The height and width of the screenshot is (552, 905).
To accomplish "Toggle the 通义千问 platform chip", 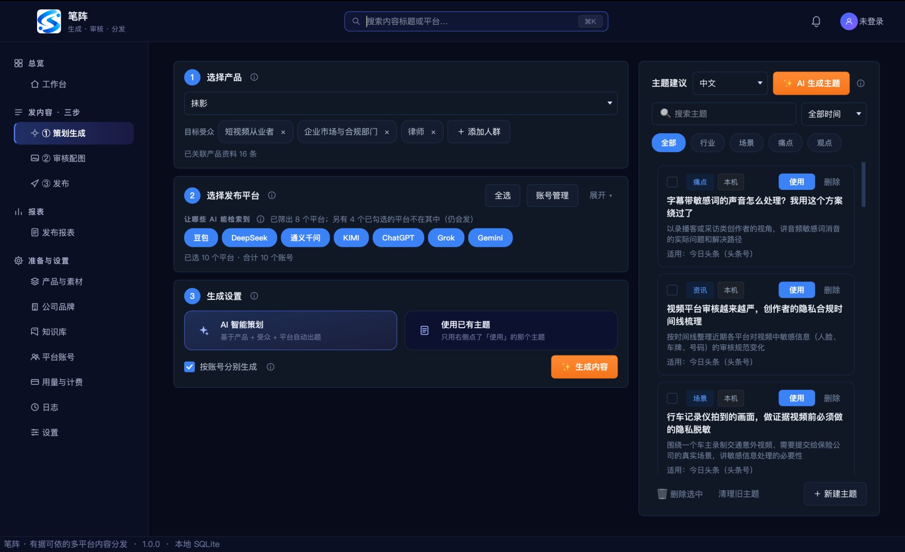I will tap(305, 238).
